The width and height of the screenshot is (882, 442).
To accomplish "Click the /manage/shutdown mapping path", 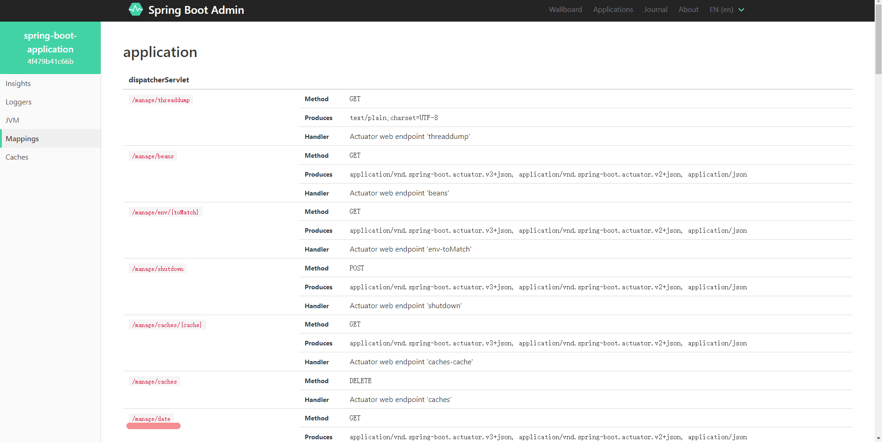I will pos(158,269).
